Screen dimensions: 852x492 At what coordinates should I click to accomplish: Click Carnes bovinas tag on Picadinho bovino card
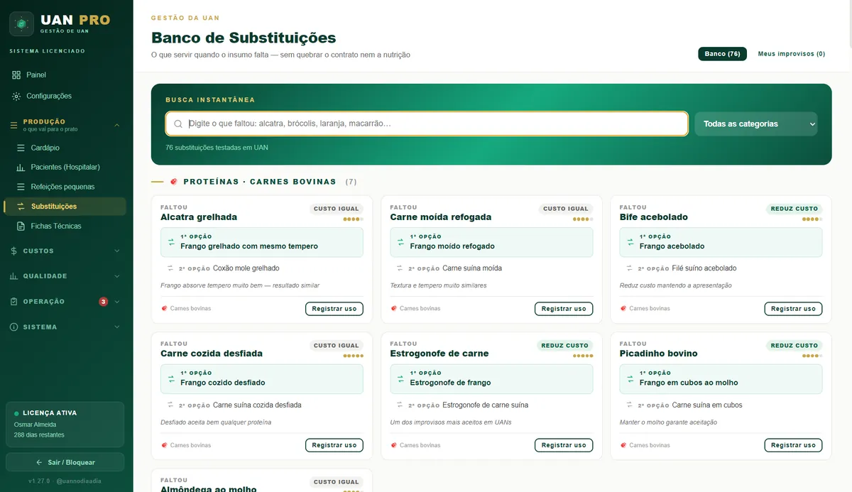pyautogui.click(x=645, y=445)
